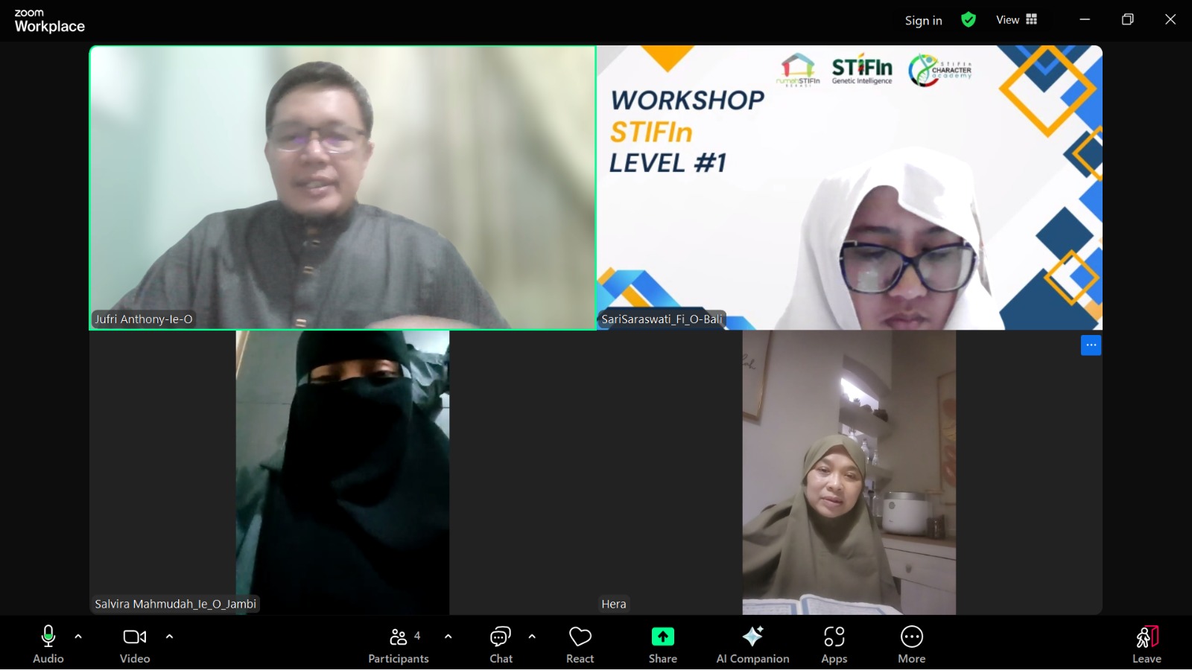Expand video options arrow
The image size is (1192, 670).
(x=169, y=636)
